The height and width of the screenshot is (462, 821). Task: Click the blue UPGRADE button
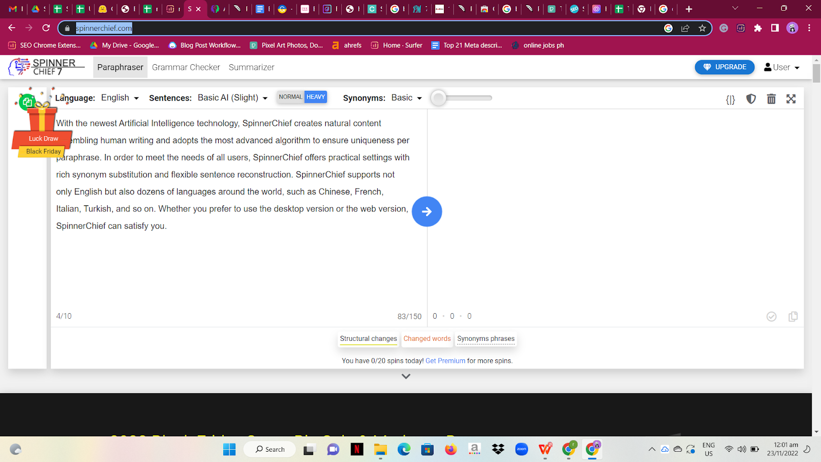click(x=725, y=67)
